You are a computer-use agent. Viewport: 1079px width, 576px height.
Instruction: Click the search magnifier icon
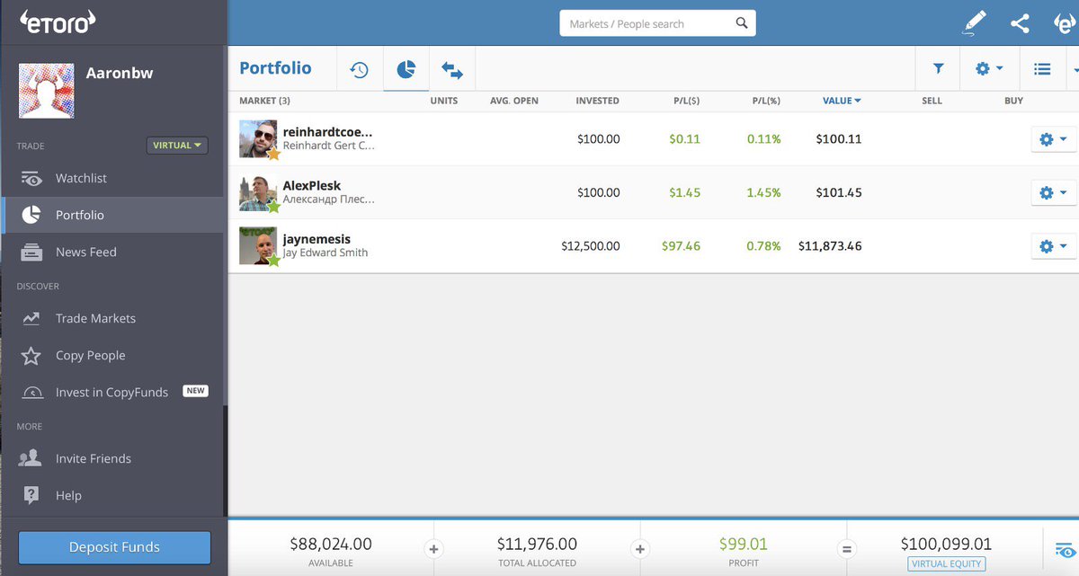742,23
